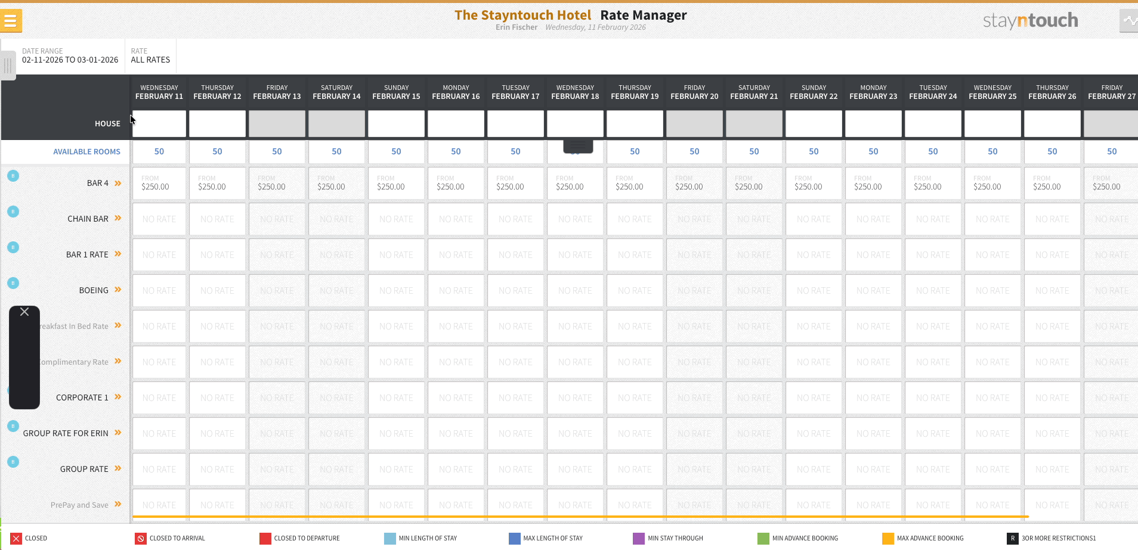This screenshot has width=1138, height=550.
Task: Select the Tuesday February 24 column header
Action: click(x=933, y=92)
